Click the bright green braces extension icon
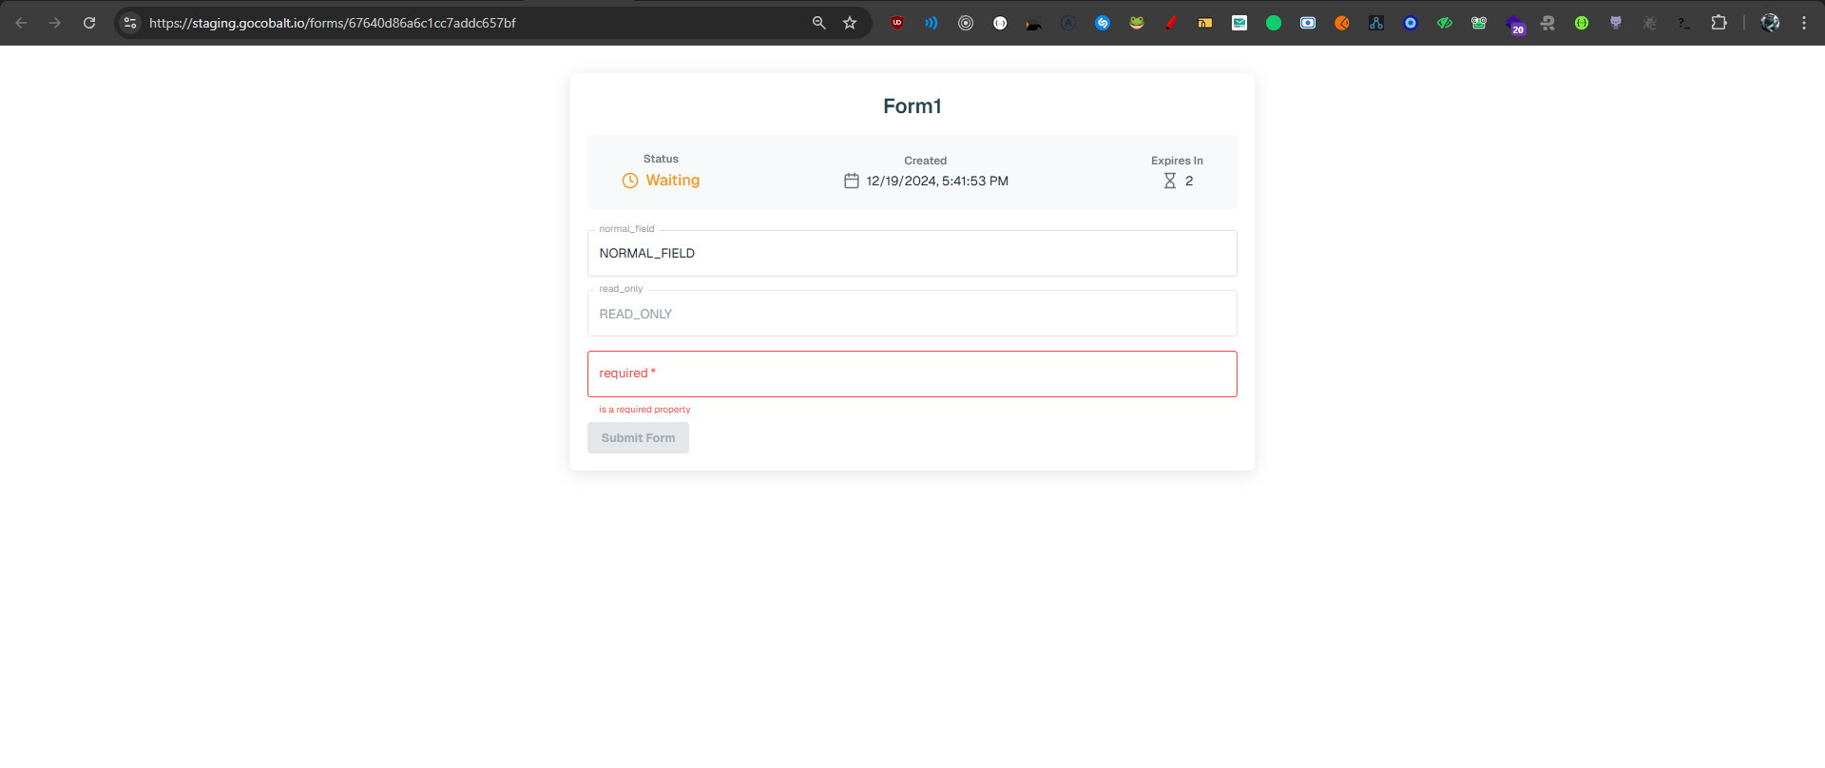Viewport: 1825px width, 768px height. click(x=1582, y=23)
